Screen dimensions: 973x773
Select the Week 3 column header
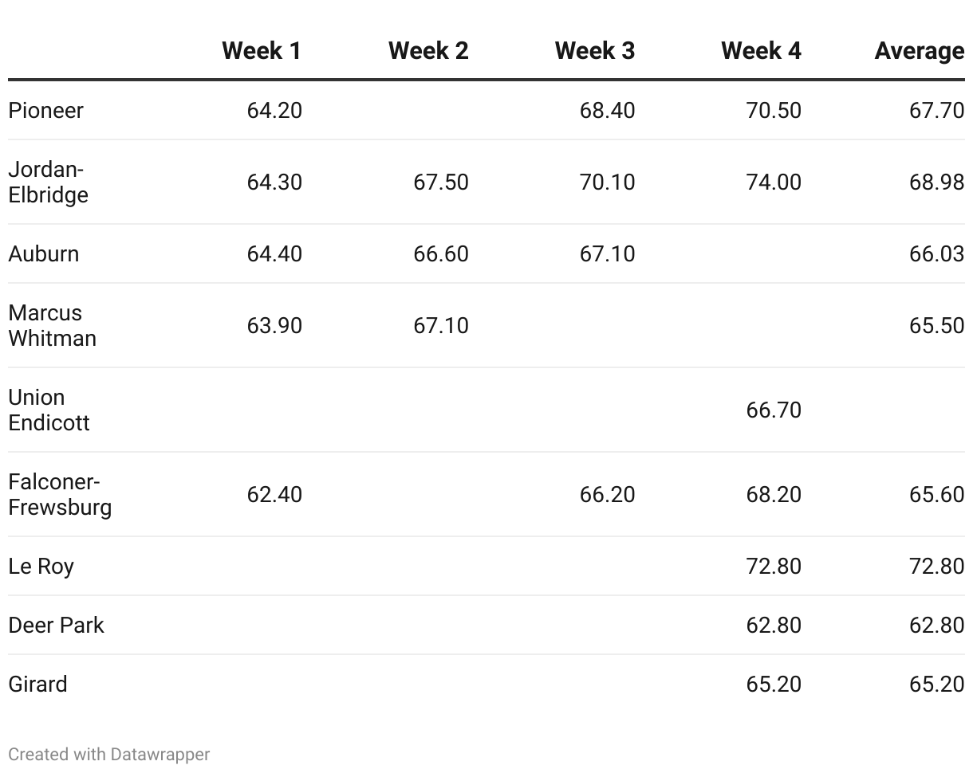(595, 51)
